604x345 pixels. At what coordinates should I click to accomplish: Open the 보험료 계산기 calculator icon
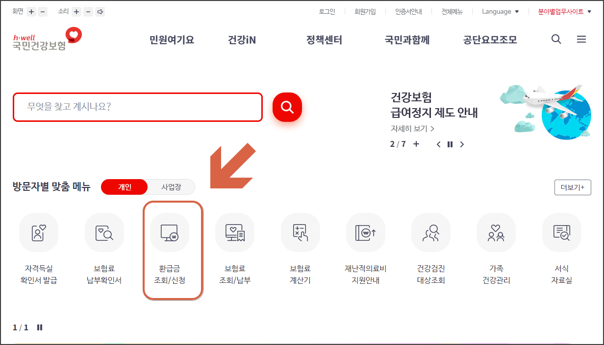point(300,245)
